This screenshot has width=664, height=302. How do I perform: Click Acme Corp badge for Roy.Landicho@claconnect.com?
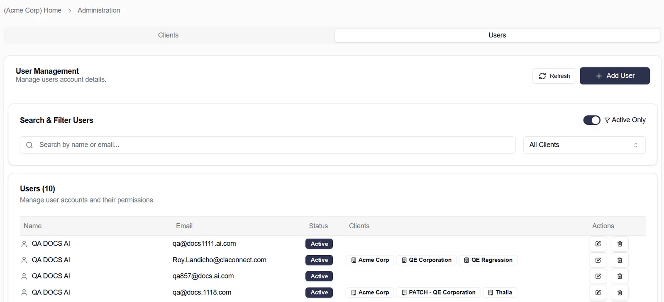tap(370, 260)
